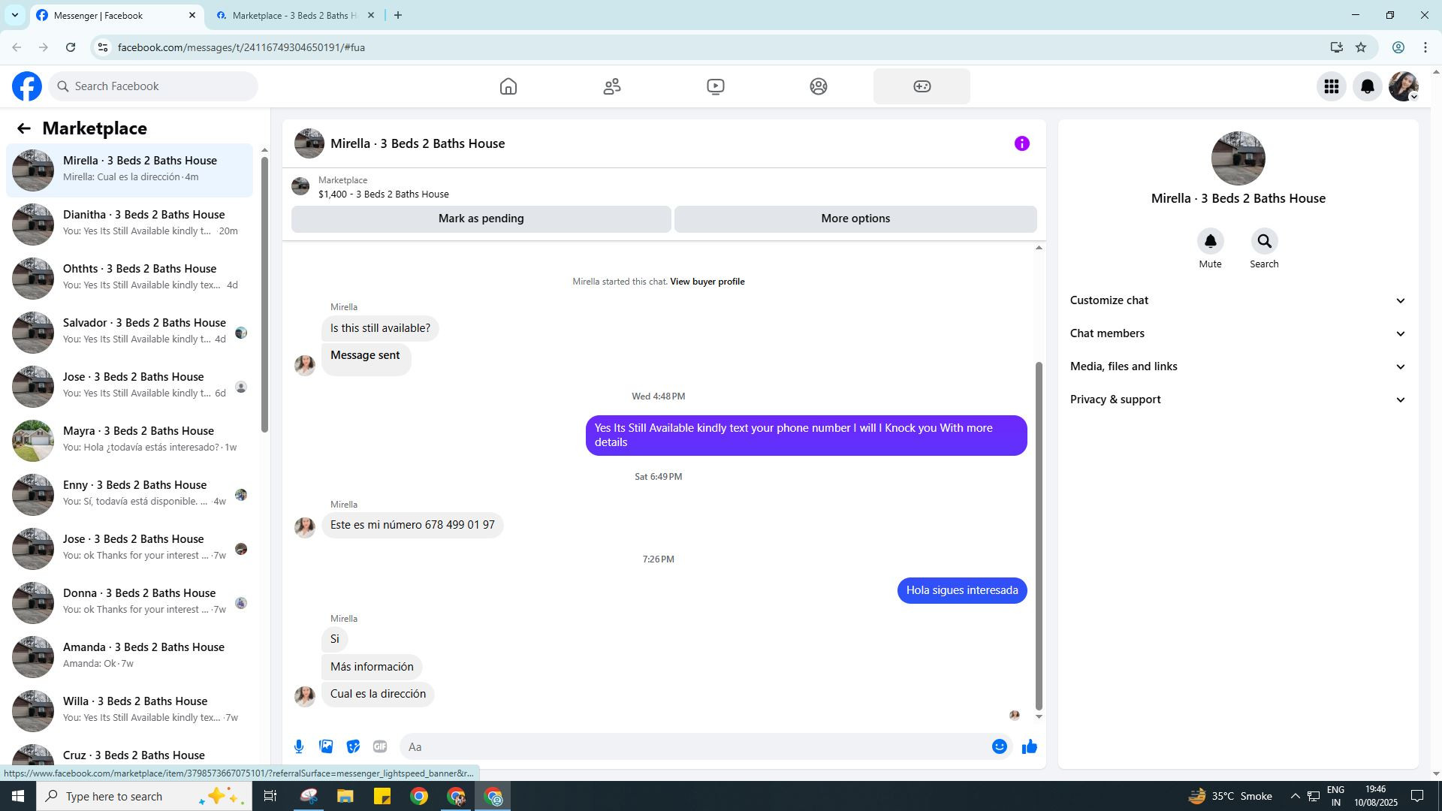Expand Customize chat section
This screenshot has height=811, width=1442.
click(1238, 300)
